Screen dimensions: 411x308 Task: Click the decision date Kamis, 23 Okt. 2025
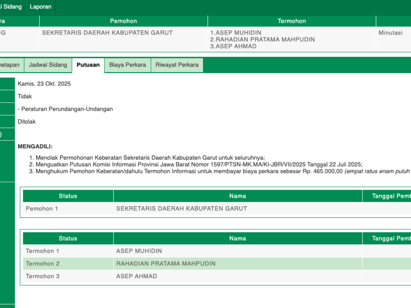tap(44, 84)
